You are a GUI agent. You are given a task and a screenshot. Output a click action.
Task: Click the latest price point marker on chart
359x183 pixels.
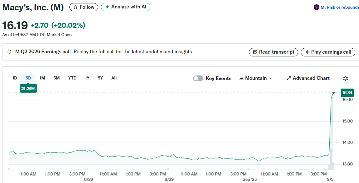[333, 93]
